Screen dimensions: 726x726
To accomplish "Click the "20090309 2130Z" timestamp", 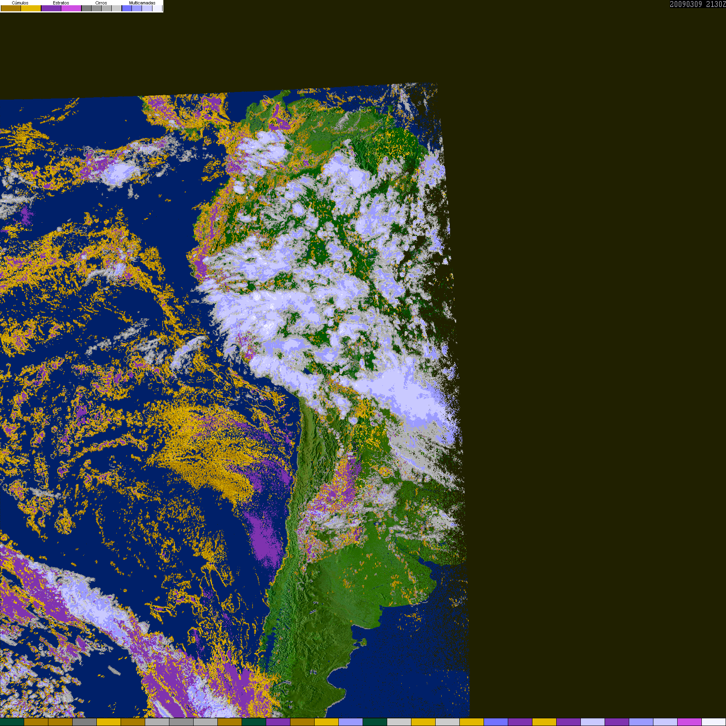I will (698, 4).
